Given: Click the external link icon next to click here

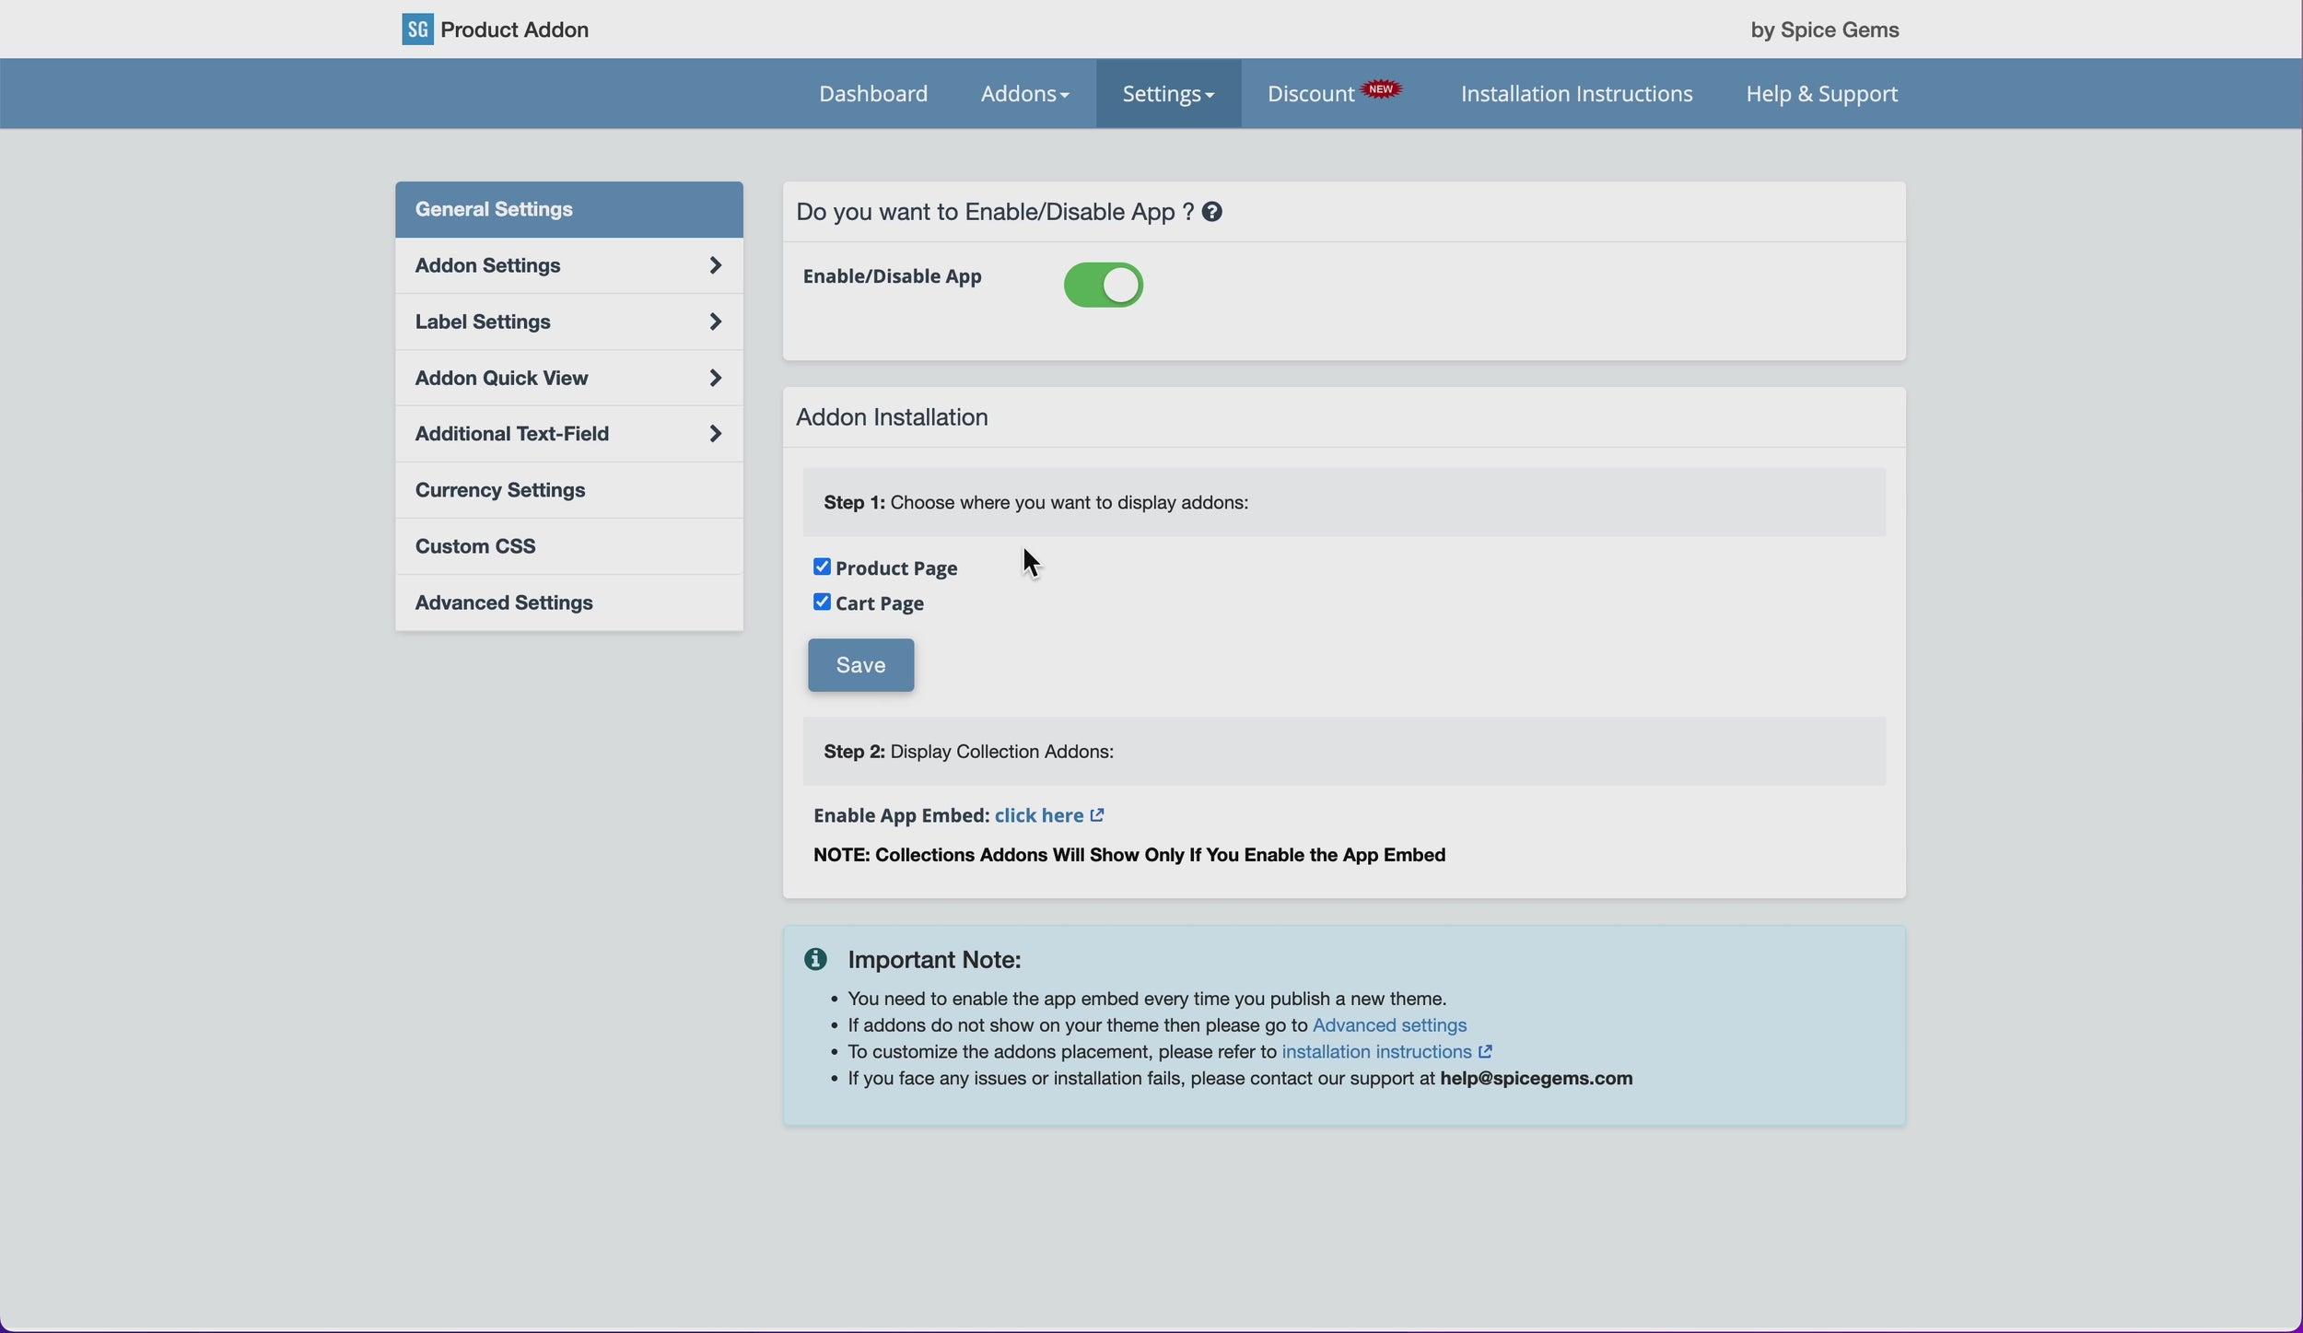Looking at the screenshot, I should tap(1097, 815).
